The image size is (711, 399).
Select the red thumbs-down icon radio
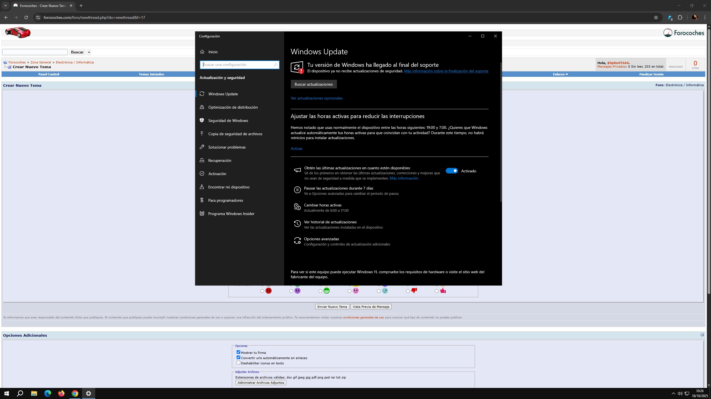click(408, 291)
